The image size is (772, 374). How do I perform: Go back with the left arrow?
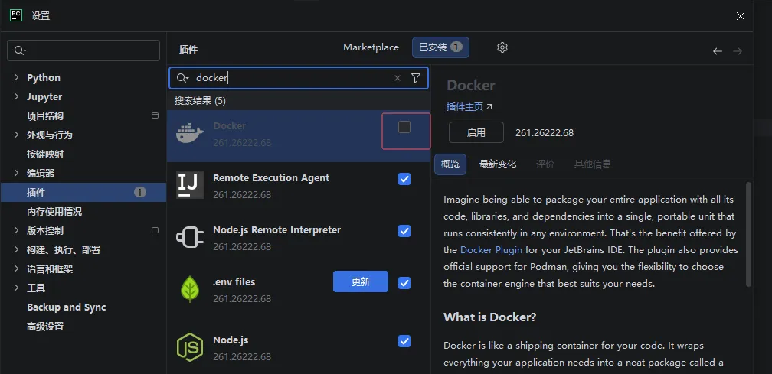[718, 51]
